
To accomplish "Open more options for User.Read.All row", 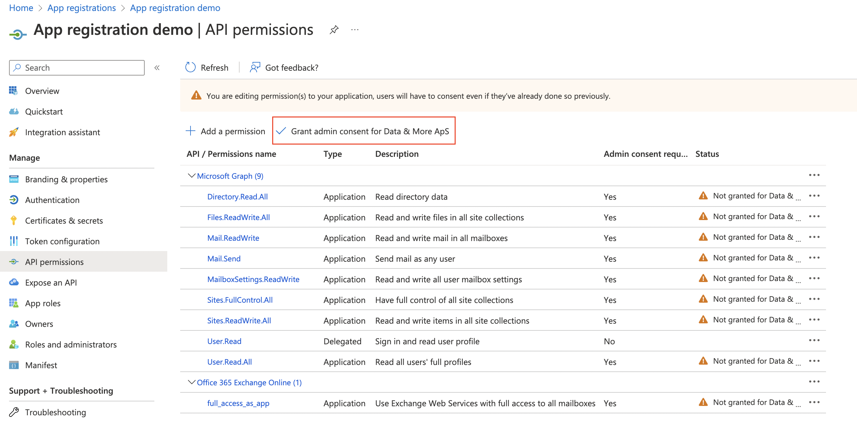I will pyautogui.click(x=814, y=361).
